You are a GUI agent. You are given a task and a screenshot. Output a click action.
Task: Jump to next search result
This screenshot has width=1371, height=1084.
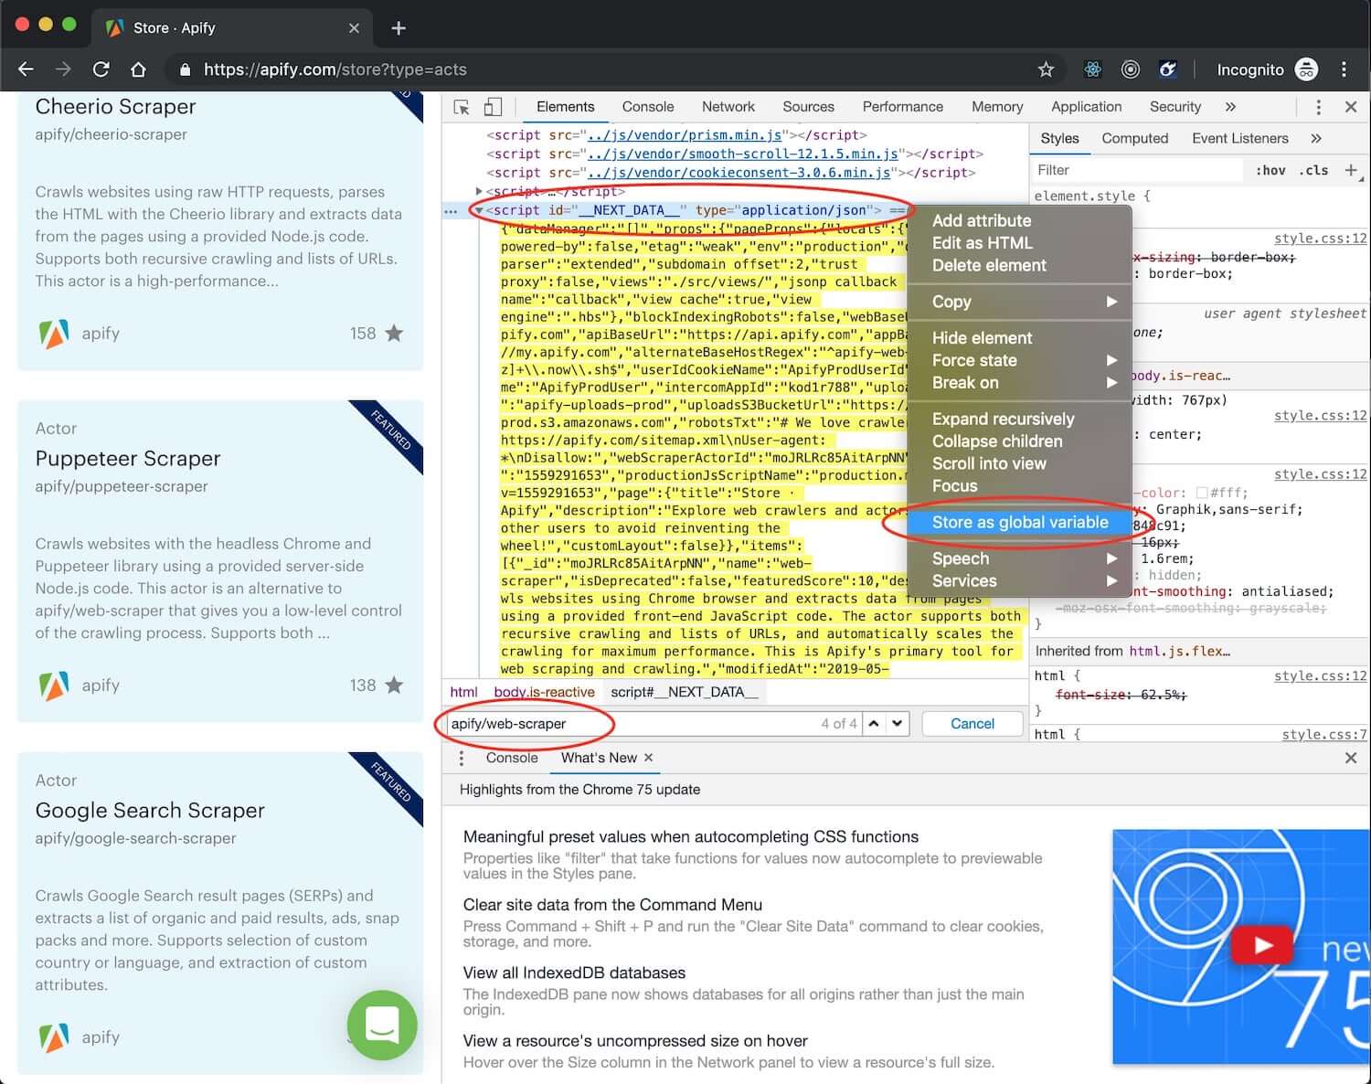click(898, 723)
